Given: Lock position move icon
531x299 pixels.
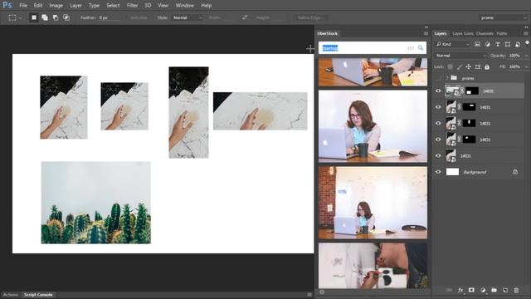Looking at the screenshot, I should pos(468,67).
